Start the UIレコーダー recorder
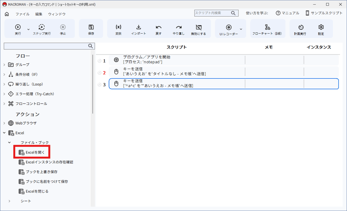 [x=229, y=29]
